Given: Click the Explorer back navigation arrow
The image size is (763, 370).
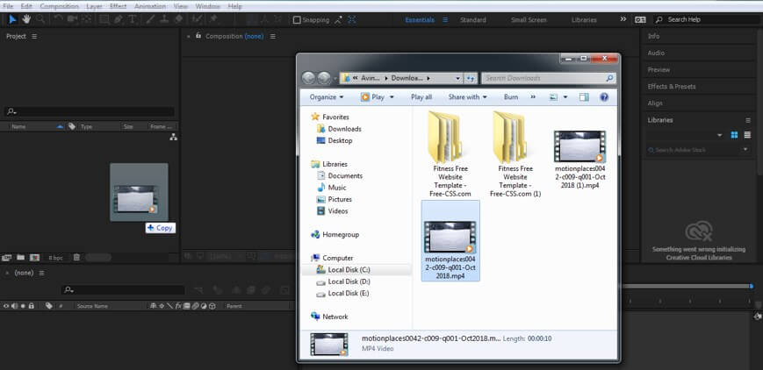Looking at the screenshot, I should (309, 78).
